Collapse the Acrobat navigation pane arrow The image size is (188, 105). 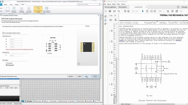(119, 59)
